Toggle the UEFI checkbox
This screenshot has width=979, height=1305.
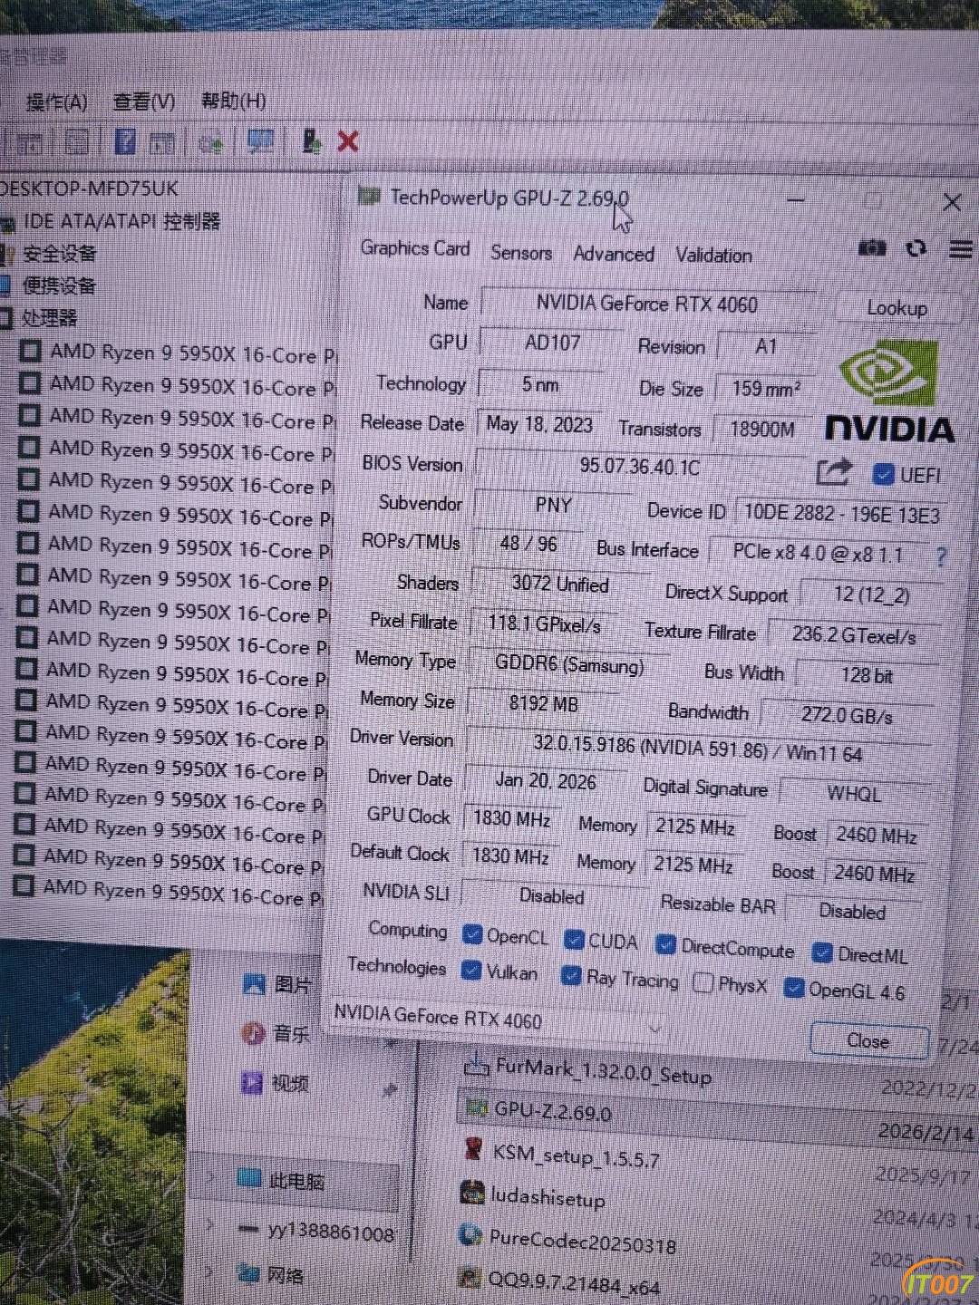pyautogui.click(x=882, y=475)
